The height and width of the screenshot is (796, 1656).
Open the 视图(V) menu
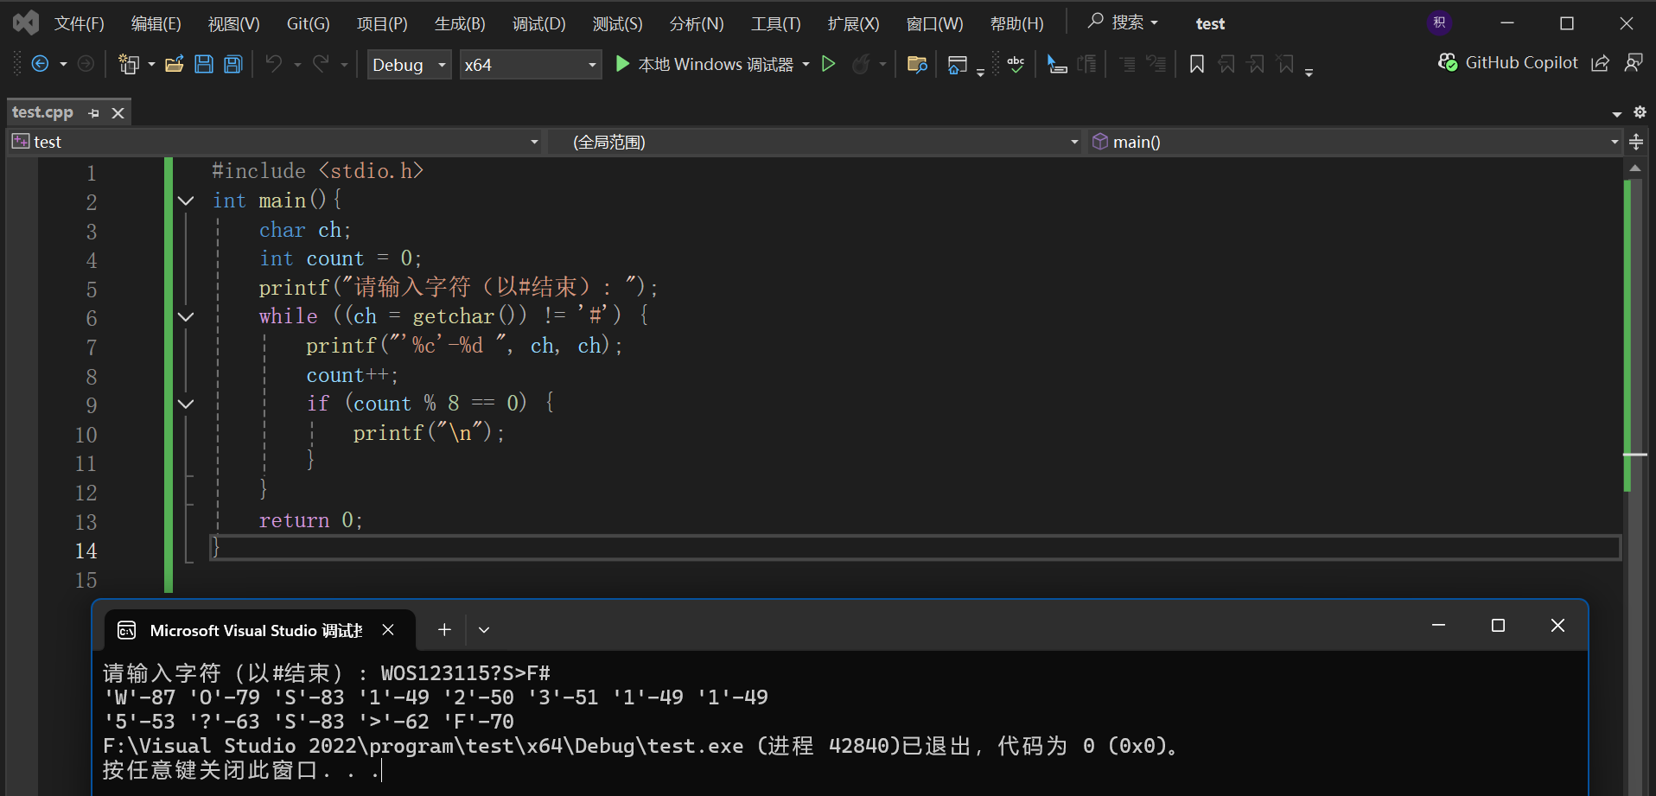click(234, 24)
